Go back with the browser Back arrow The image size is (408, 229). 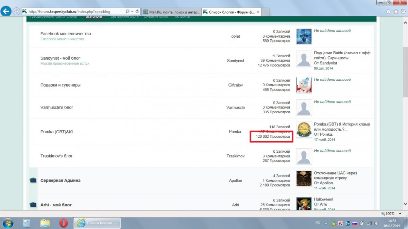(x=6, y=12)
